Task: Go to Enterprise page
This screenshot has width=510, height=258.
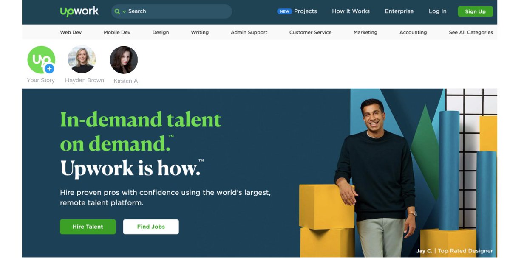Action: tap(399, 11)
